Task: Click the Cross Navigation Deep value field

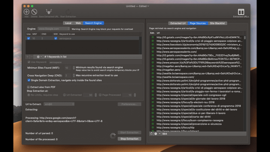Action: (x=68, y=76)
